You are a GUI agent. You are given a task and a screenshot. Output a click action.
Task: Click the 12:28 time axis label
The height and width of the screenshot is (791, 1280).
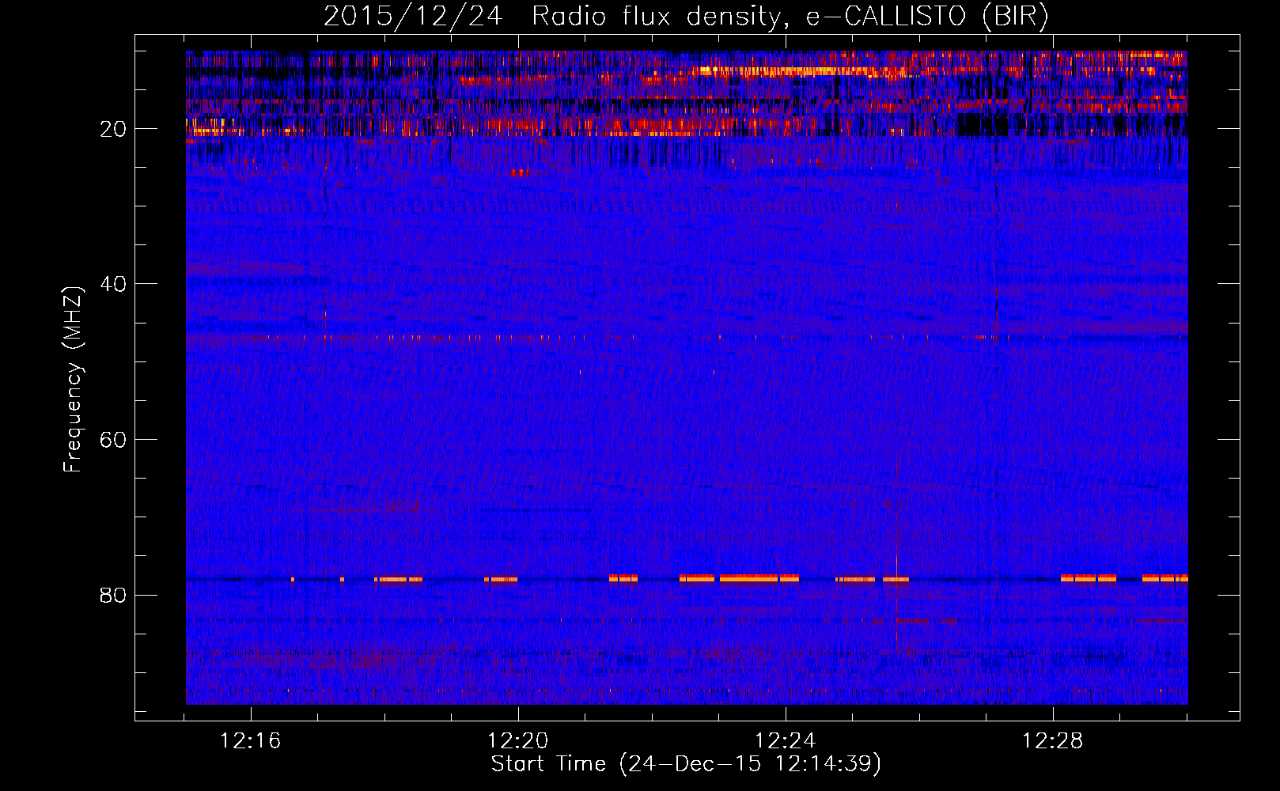point(1053,741)
